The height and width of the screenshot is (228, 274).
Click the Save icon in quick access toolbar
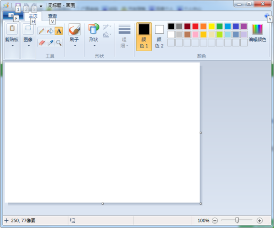18,5
